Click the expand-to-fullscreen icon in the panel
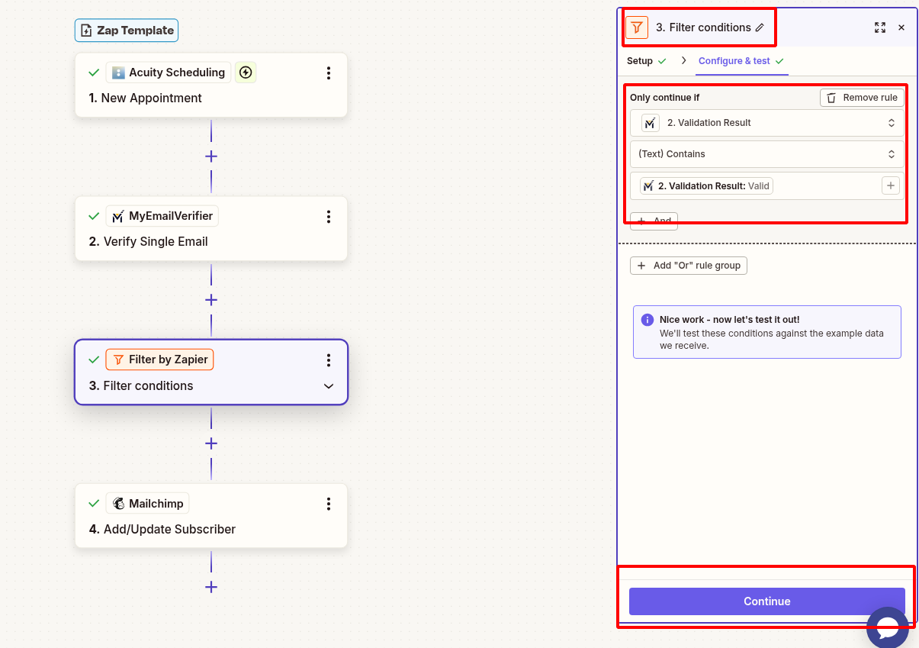This screenshot has height=648, width=919. pyautogui.click(x=879, y=27)
